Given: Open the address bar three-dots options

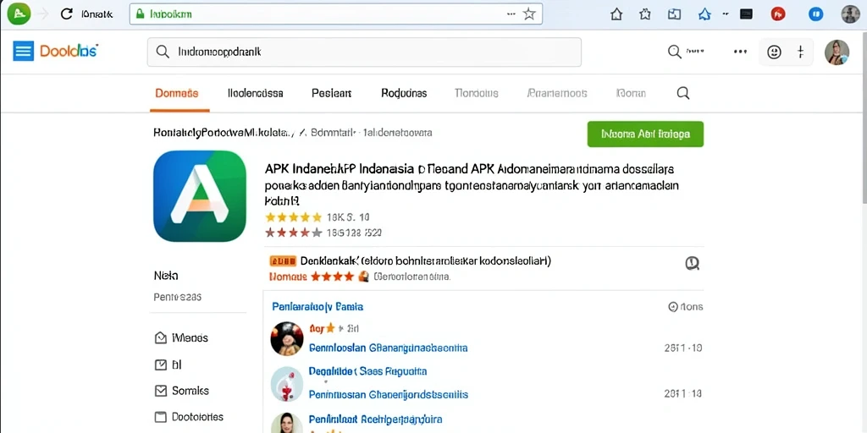Looking at the screenshot, I should point(511,14).
